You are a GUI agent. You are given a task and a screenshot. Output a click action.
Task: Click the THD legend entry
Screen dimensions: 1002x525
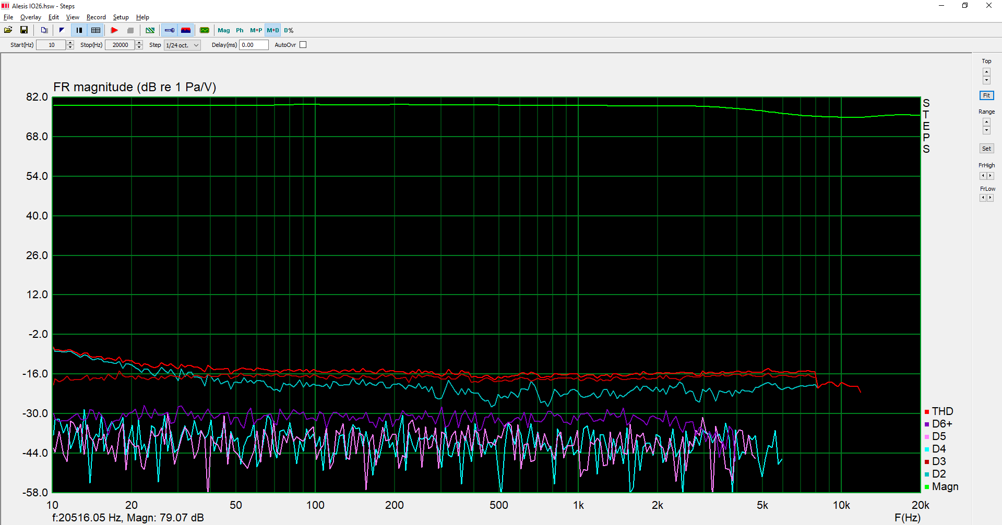939,411
